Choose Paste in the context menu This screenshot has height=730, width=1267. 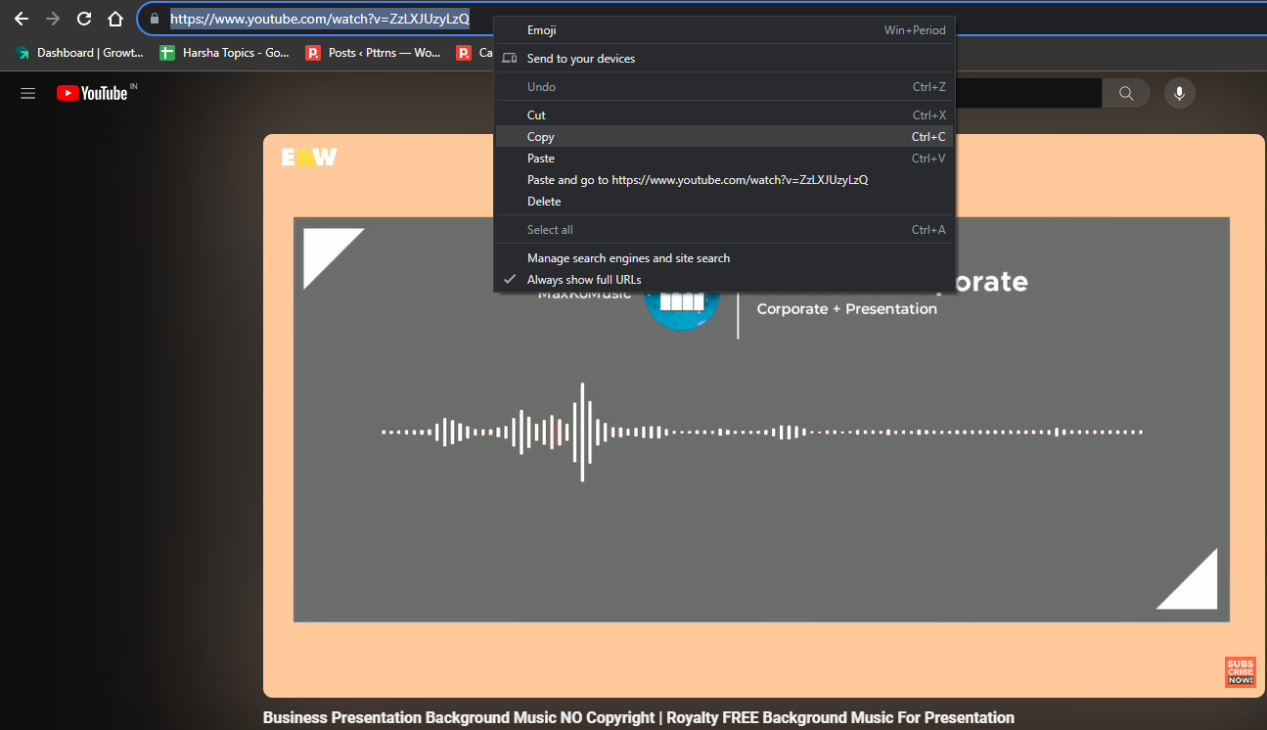click(724, 159)
